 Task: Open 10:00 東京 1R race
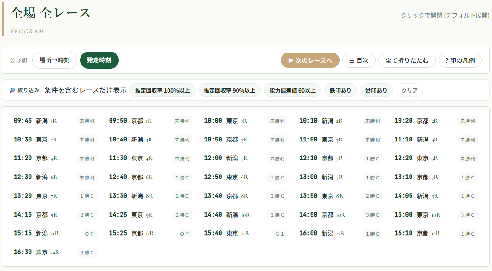[x=246, y=121]
